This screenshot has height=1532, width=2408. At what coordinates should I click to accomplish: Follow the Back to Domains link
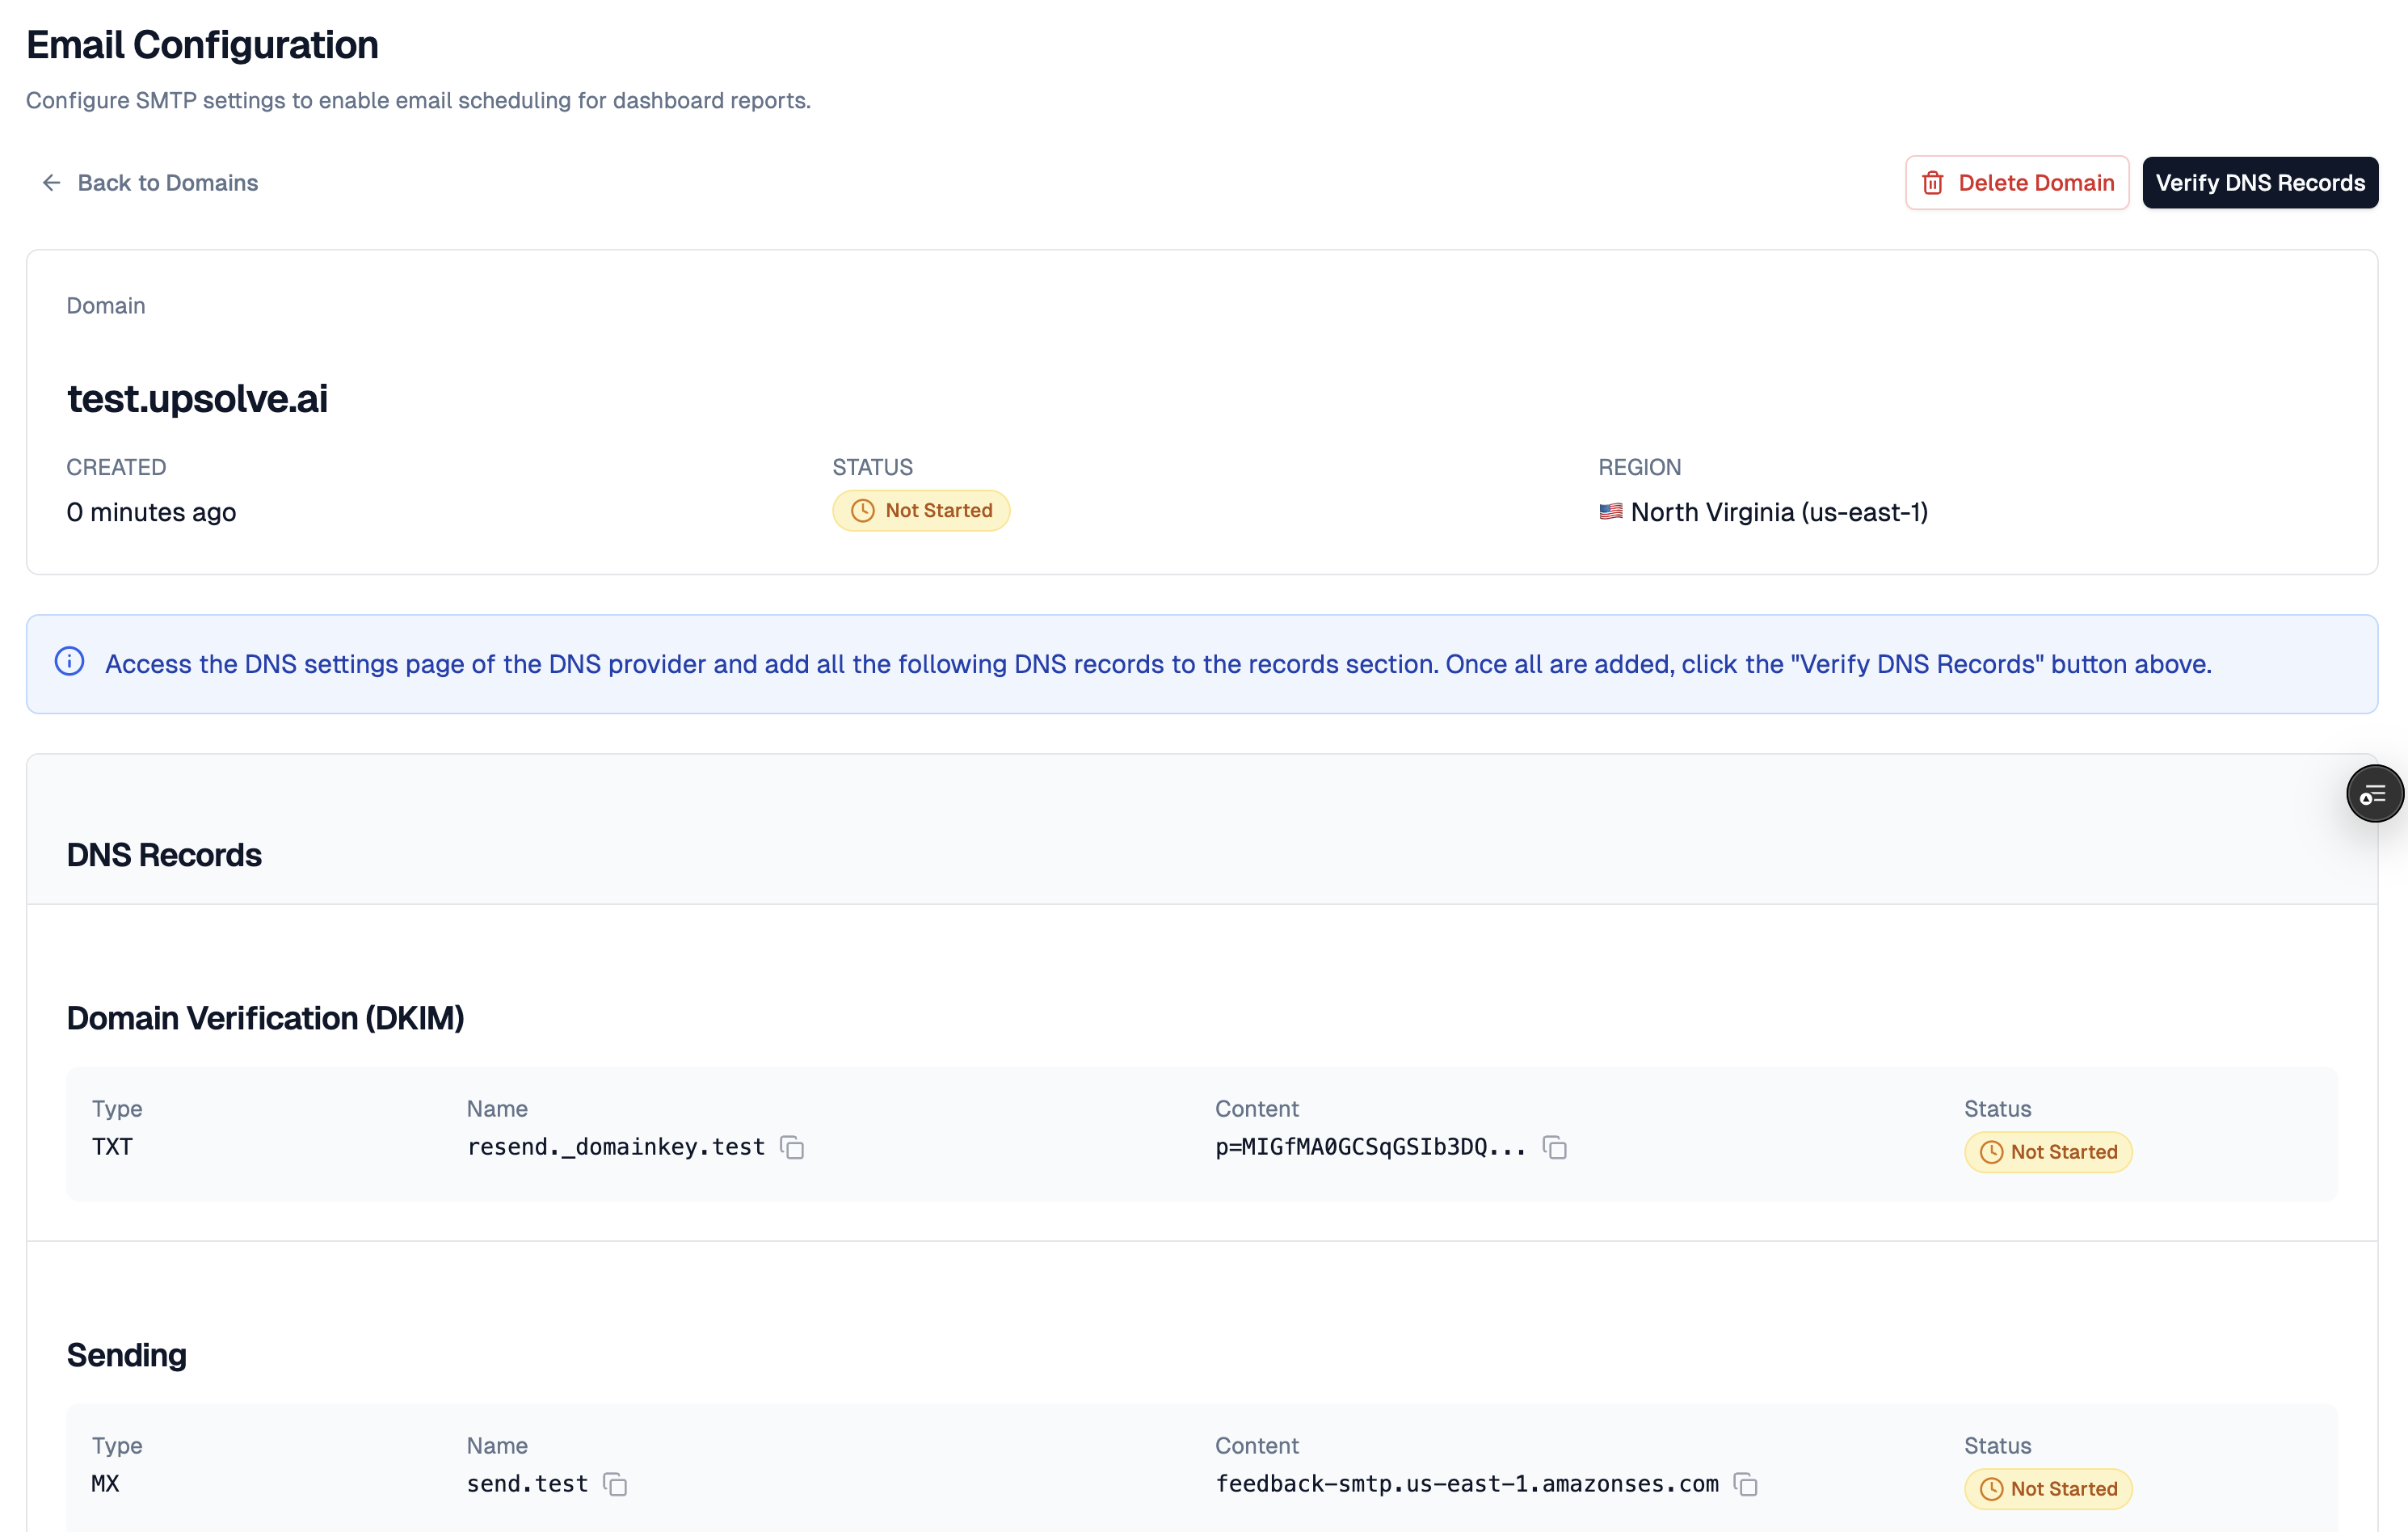point(167,182)
